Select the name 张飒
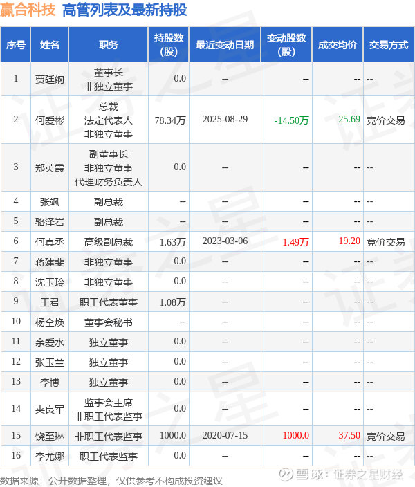Image resolution: width=415 pixels, height=487 pixels. coord(49,202)
